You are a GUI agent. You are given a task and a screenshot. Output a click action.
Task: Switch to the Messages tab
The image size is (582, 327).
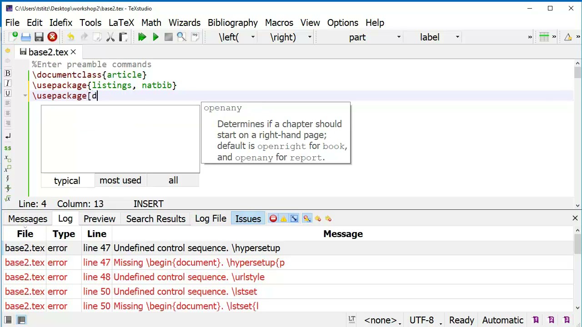[28, 218]
